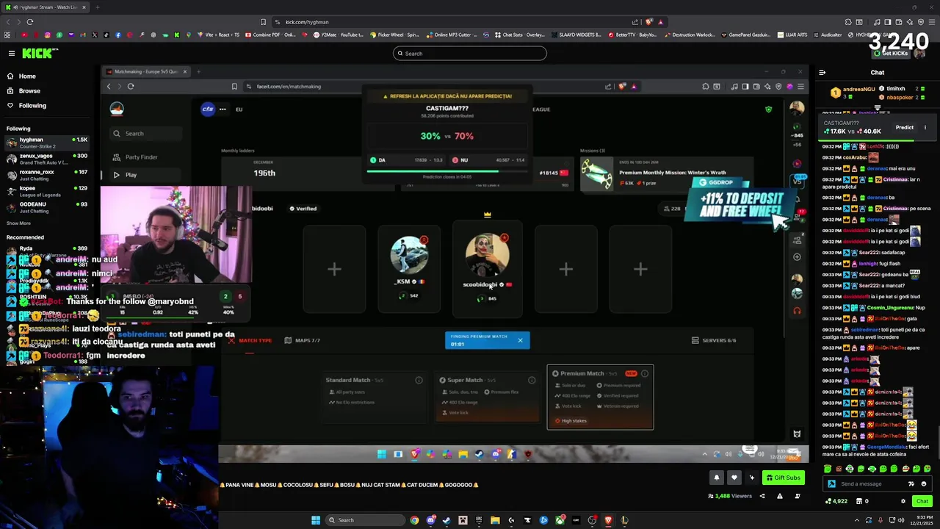Open hyghman channel in Following list
Screen dimensions: 940x529
pyautogui.click(x=46, y=143)
